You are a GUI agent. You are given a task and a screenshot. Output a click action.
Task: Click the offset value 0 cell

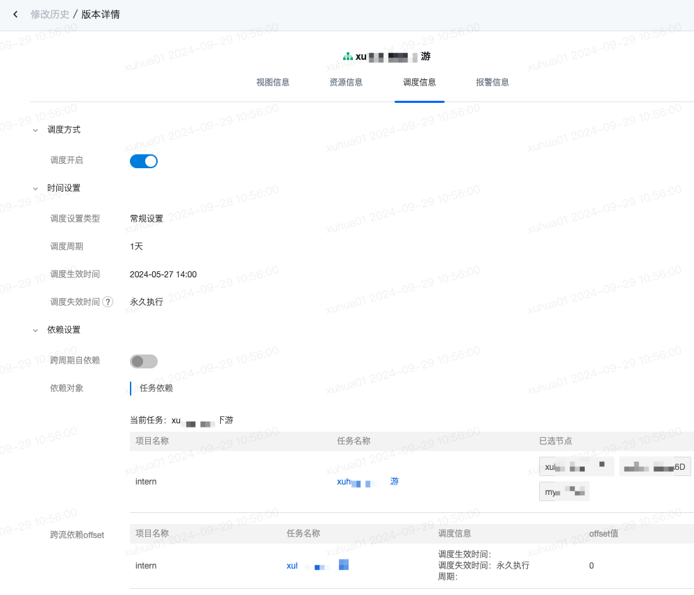click(591, 566)
